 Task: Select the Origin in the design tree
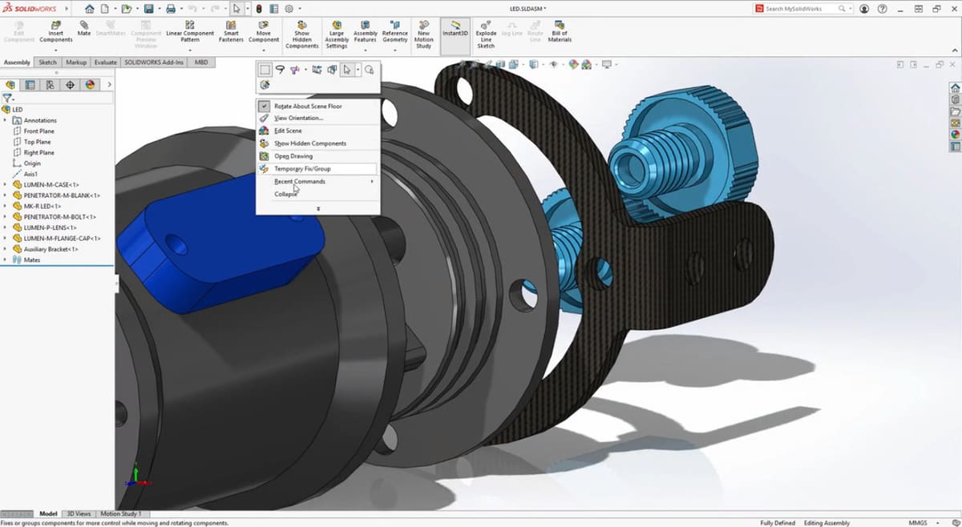click(x=32, y=163)
